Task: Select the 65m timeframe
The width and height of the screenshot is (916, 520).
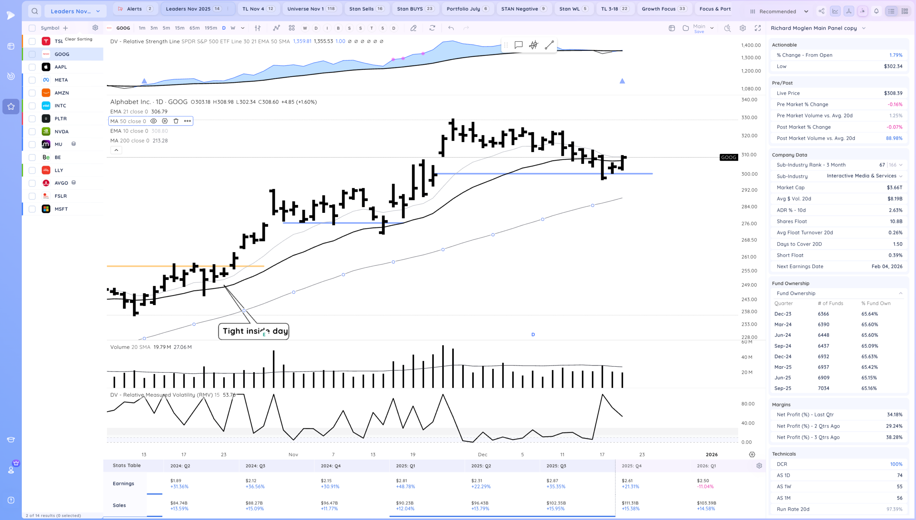Action: (194, 28)
